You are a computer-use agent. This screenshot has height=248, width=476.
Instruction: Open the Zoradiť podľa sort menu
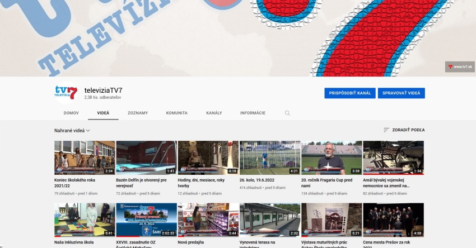(x=404, y=130)
